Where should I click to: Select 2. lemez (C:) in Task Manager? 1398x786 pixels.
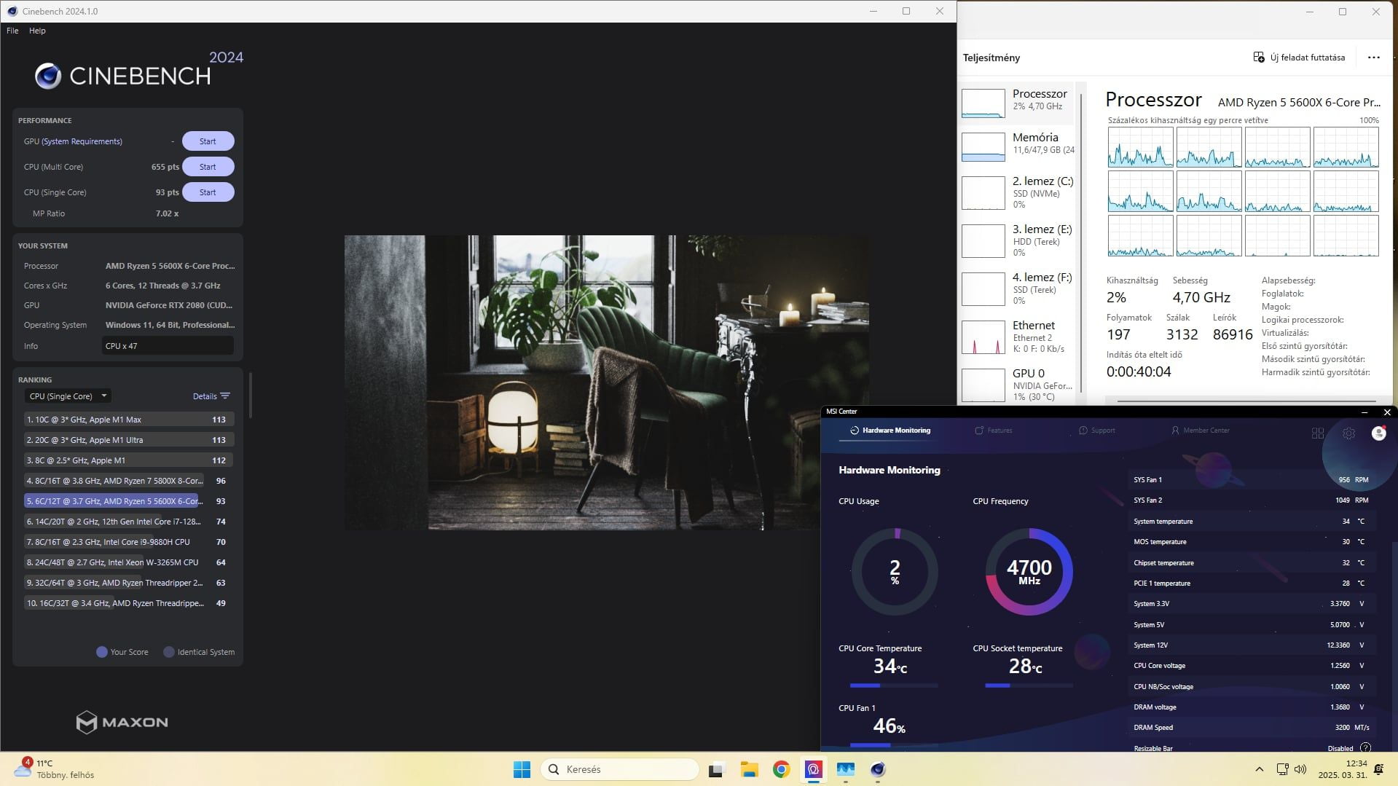coord(1018,192)
